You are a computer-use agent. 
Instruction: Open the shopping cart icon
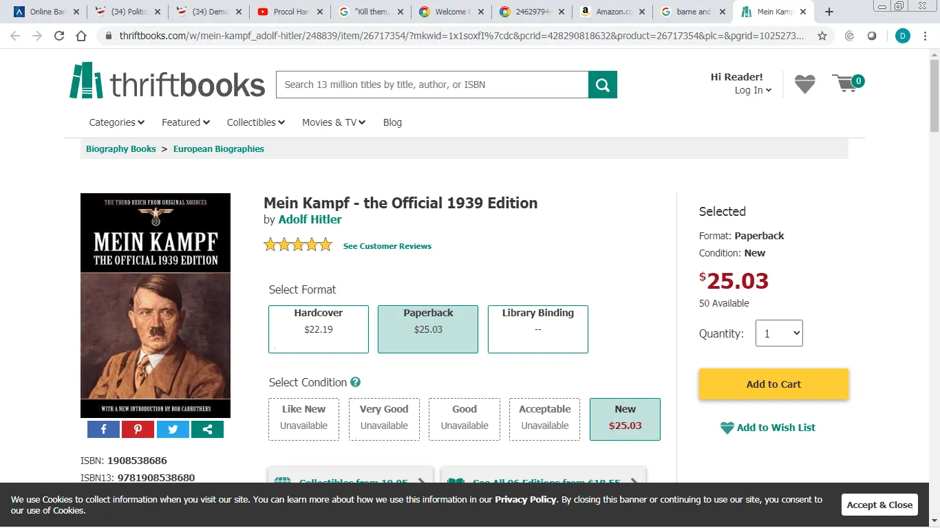(846, 84)
